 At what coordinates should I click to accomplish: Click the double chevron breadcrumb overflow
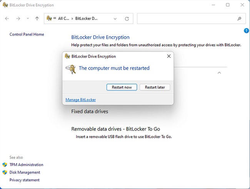click(x=55, y=18)
